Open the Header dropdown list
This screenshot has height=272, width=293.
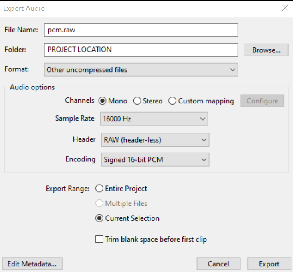click(x=155, y=140)
